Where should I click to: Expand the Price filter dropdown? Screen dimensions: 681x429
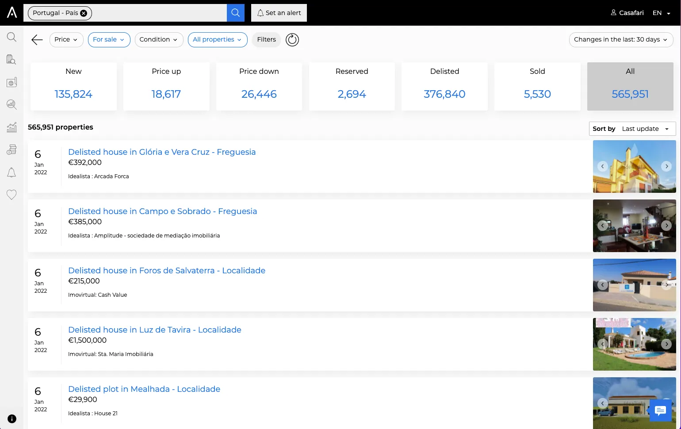coord(66,39)
